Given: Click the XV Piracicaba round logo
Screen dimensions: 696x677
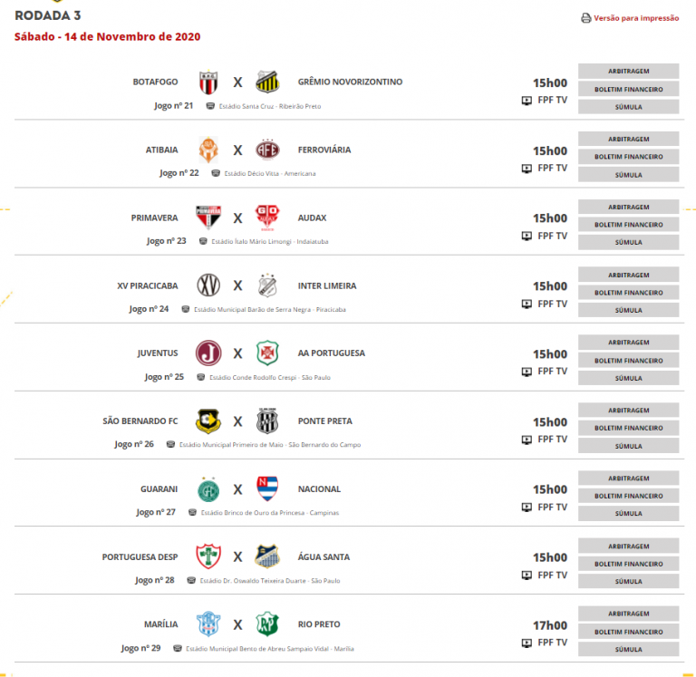Looking at the screenshot, I should [208, 285].
